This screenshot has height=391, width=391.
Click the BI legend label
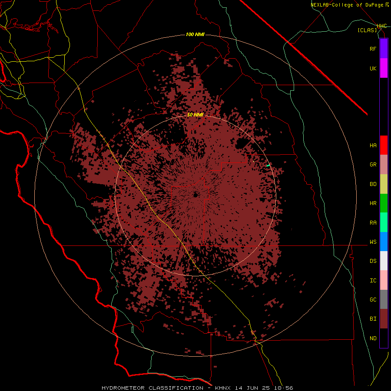[x=373, y=319]
